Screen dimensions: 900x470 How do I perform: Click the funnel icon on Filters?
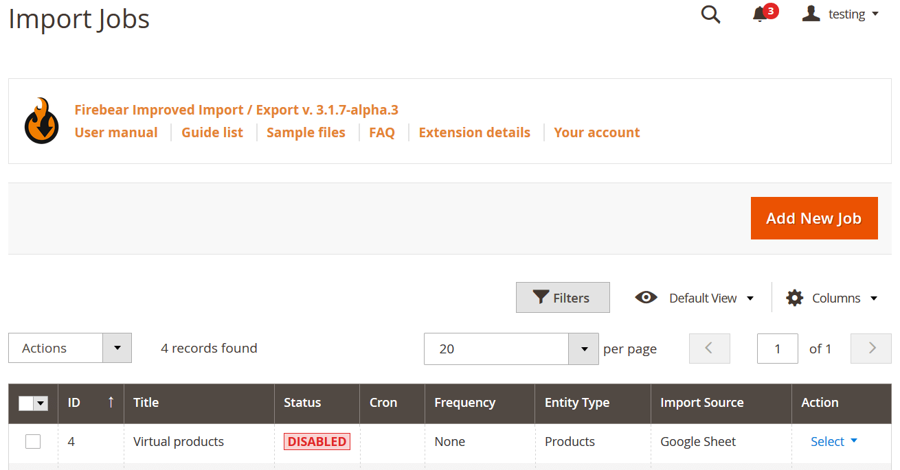(541, 298)
